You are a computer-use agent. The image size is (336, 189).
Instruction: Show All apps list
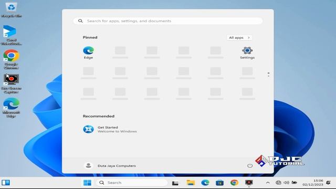click(x=239, y=37)
